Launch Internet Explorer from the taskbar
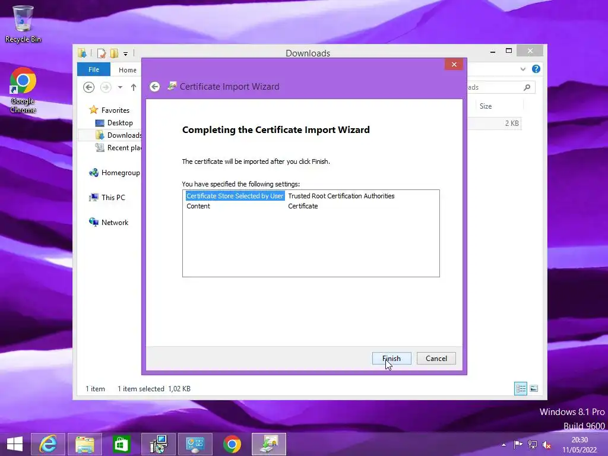 tap(48, 444)
